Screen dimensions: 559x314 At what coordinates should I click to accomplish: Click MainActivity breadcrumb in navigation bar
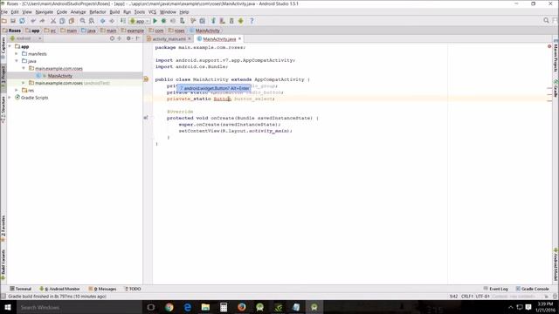click(x=204, y=31)
